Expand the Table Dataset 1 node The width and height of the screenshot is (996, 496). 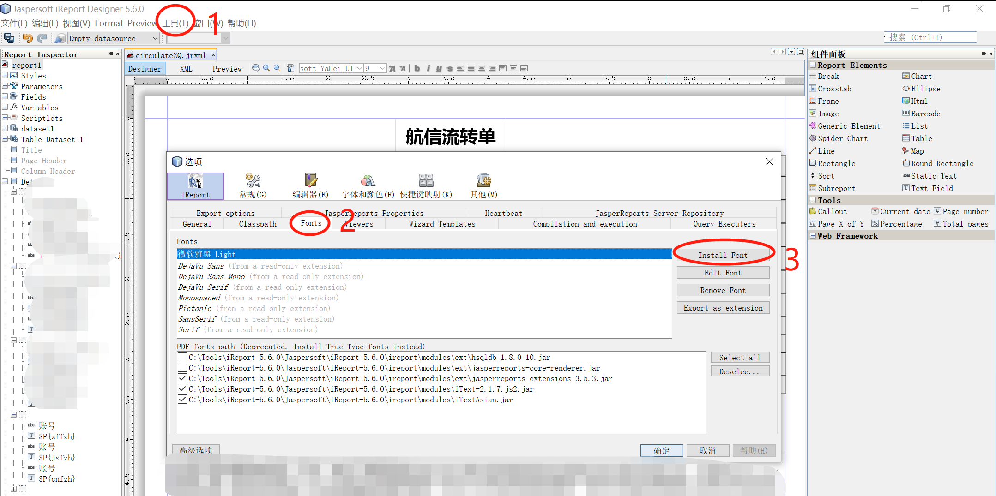[5, 139]
